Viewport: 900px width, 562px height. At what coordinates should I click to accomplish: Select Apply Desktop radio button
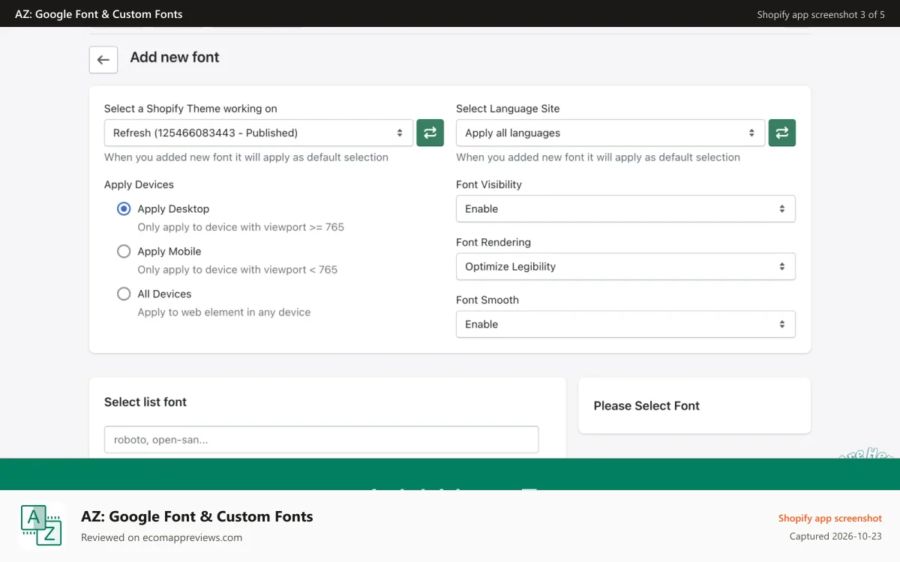(x=124, y=209)
